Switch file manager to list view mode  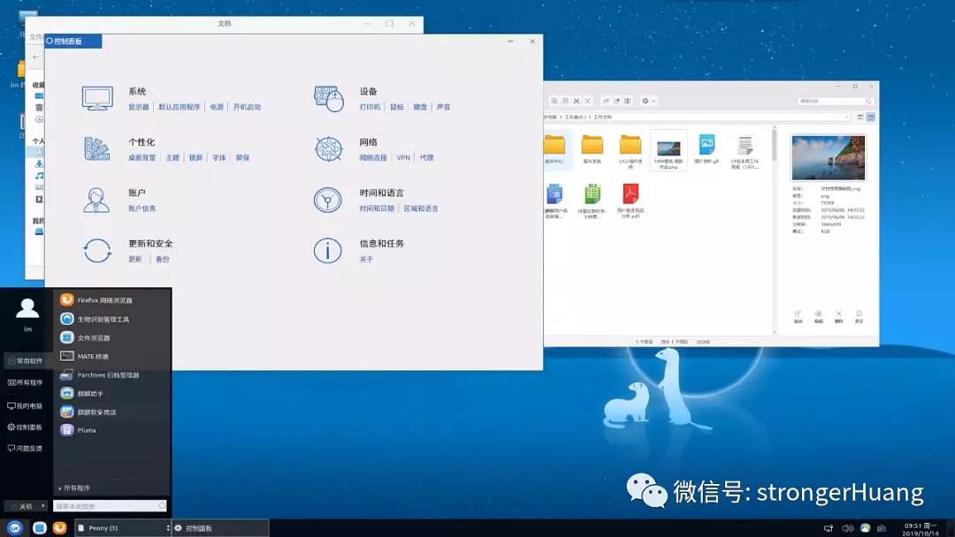click(860, 117)
